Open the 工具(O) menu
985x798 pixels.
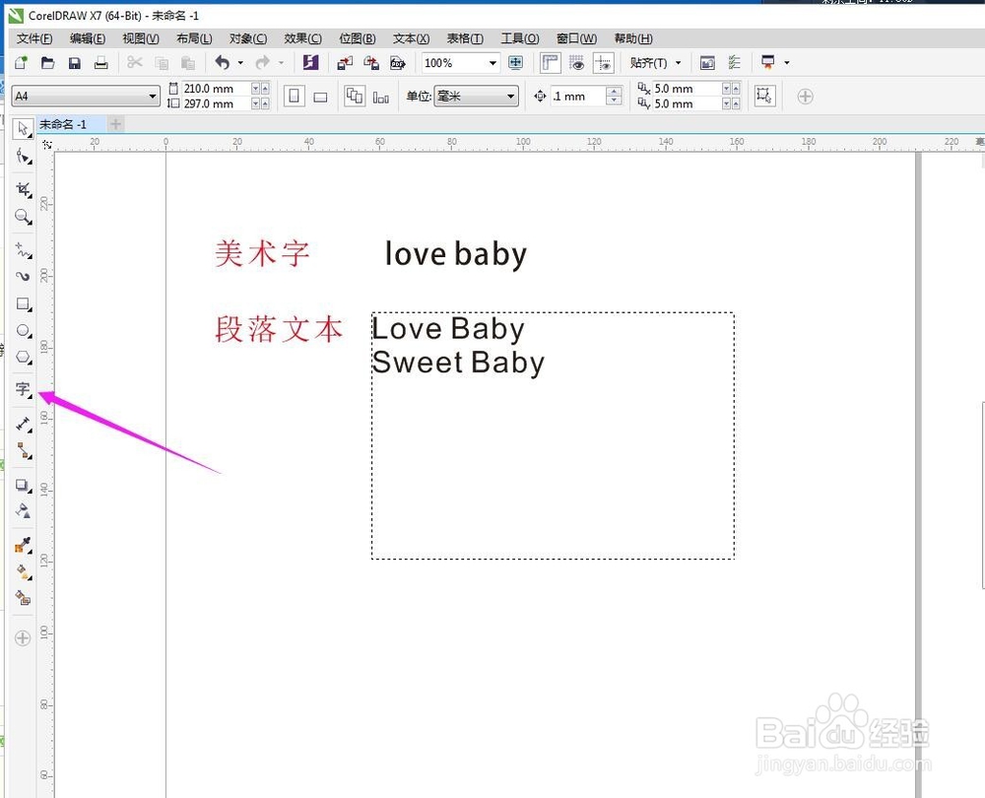[520, 38]
